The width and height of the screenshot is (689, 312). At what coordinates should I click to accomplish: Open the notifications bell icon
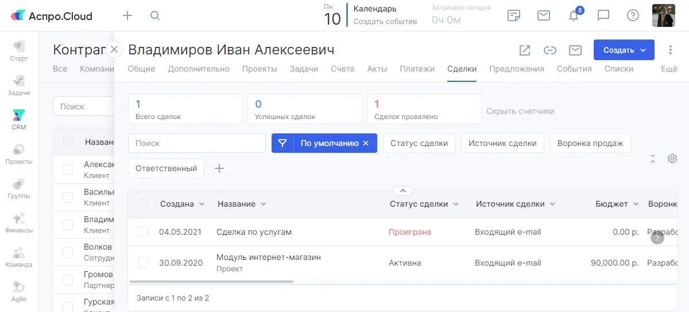click(574, 16)
